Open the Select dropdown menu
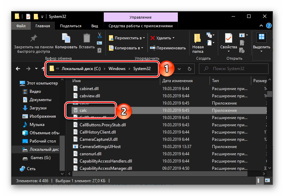Viewport: 284px width, 196px height. (x=261, y=43)
